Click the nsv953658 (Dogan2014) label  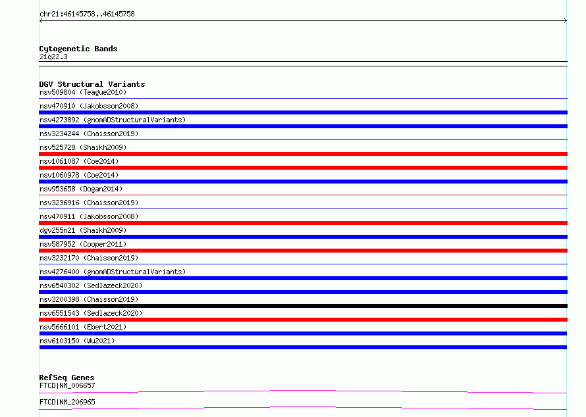pyautogui.click(x=81, y=189)
